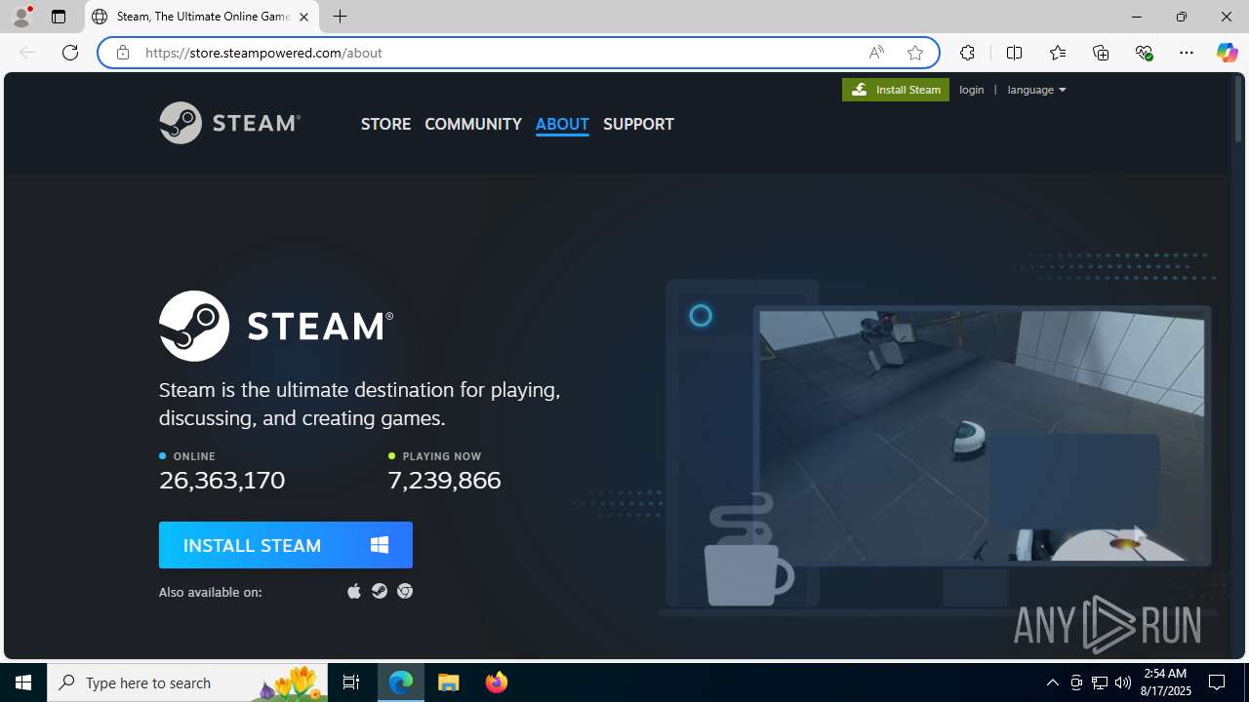1249x702 pixels.
Task: Select the SteamOS download icon
Action: (380, 591)
